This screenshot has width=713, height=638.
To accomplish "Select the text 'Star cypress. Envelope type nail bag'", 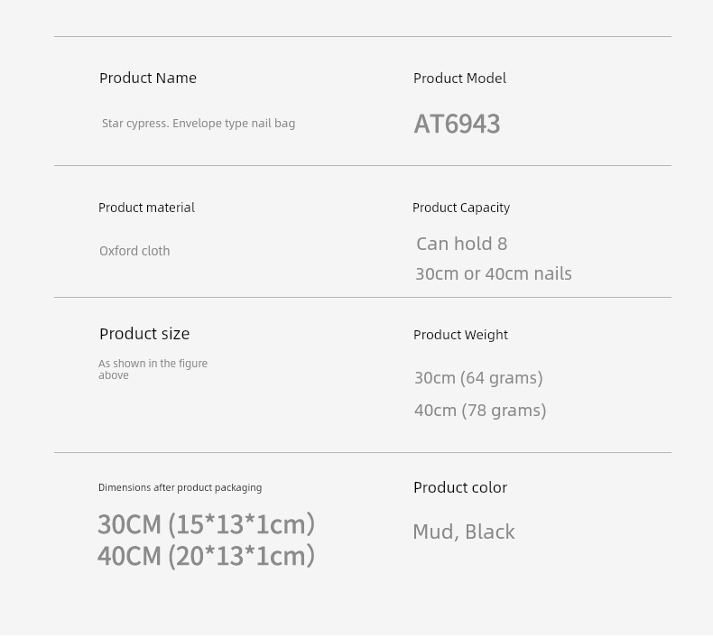I will (x=199, y=124).
